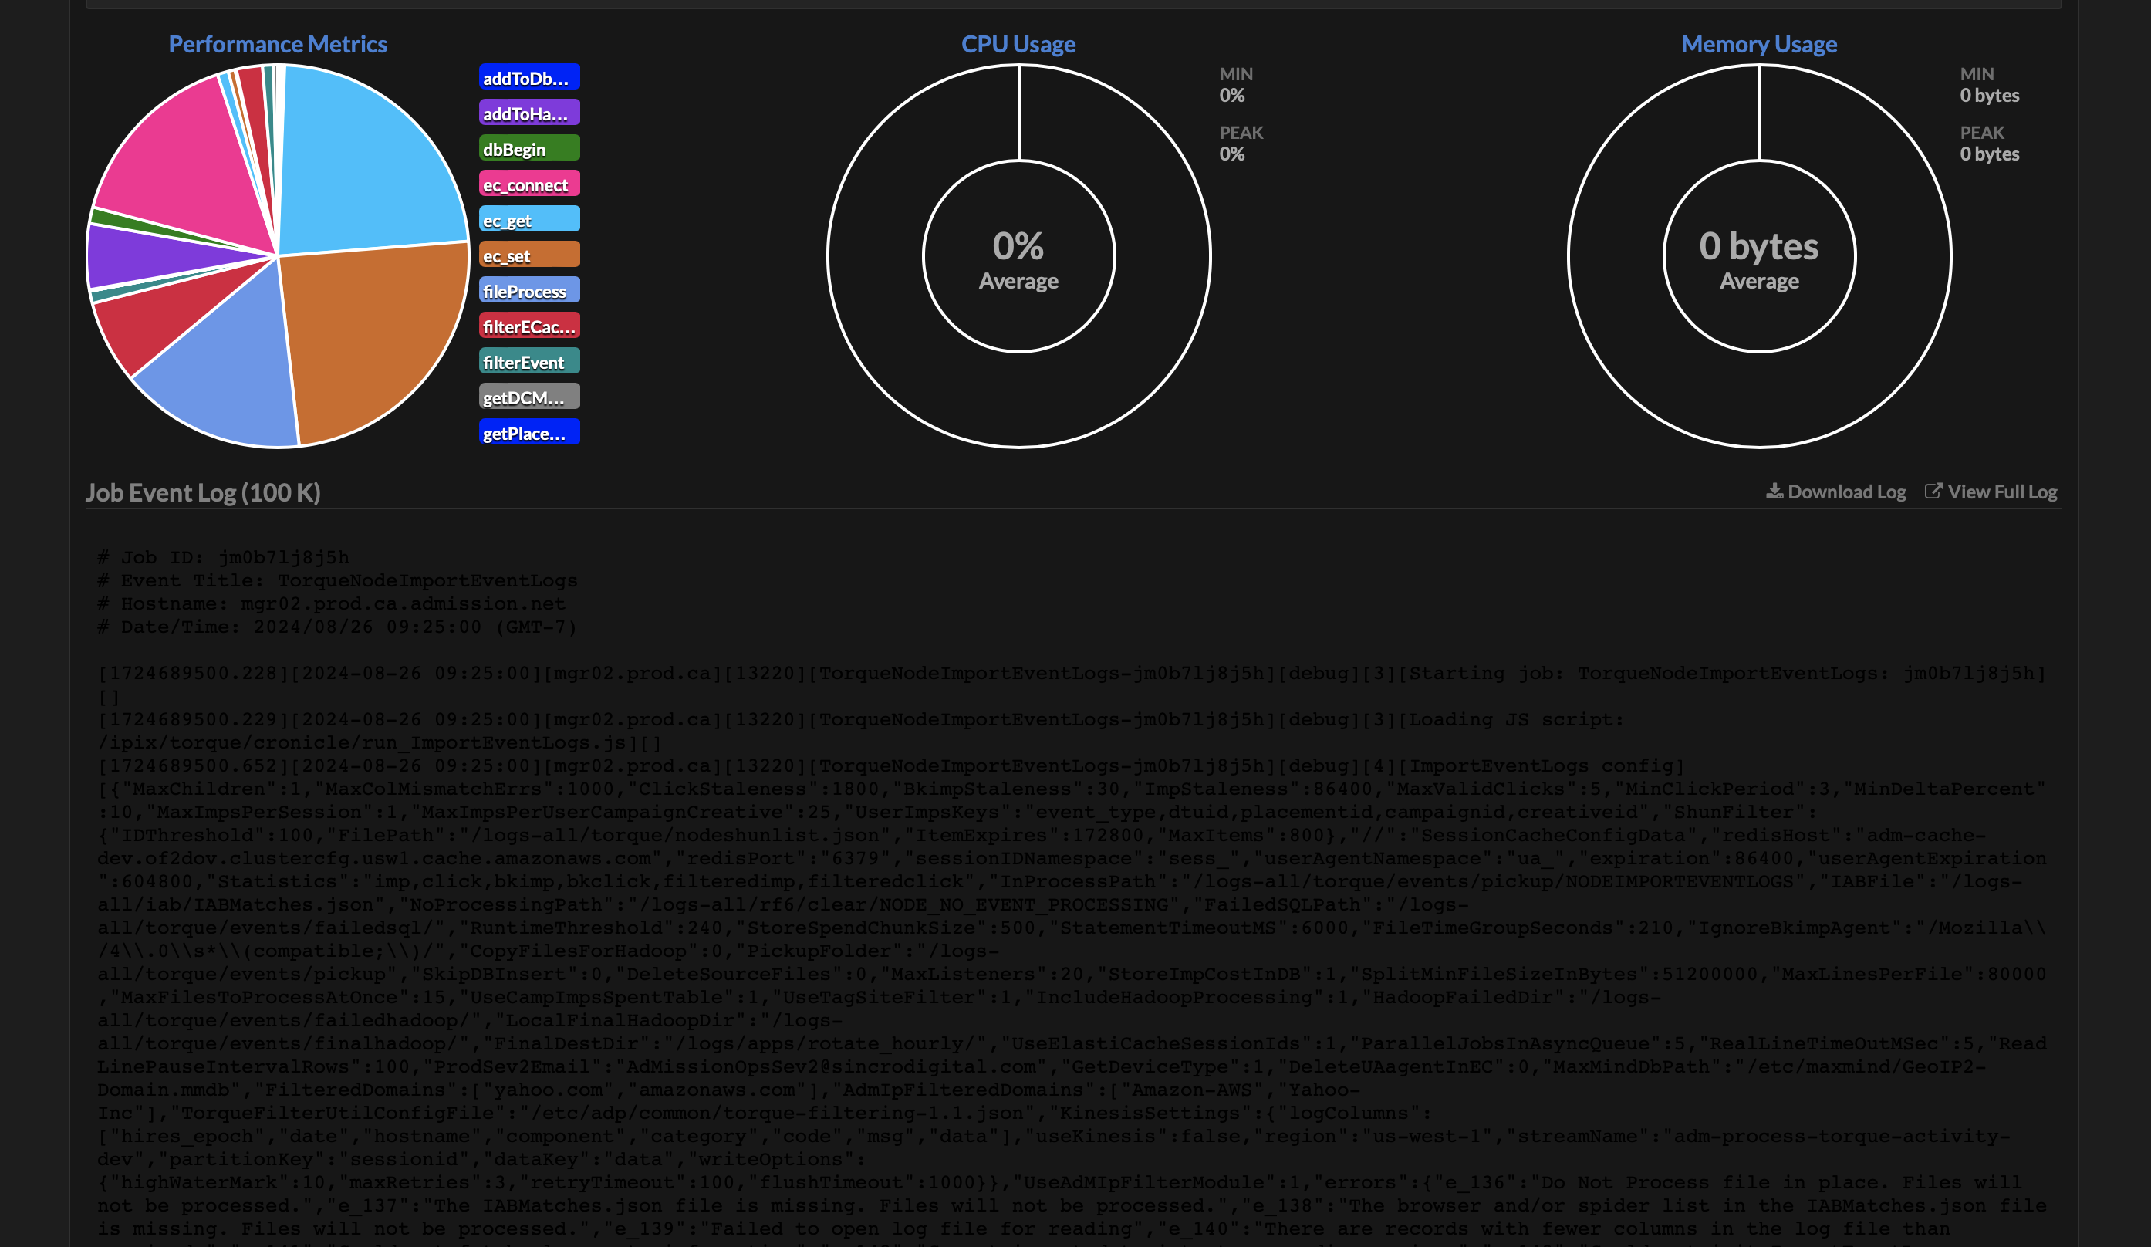This screenshot has height=1247, width=2151.
Task: Toggle the ec_set series in the legend
Action: [529, 255]
